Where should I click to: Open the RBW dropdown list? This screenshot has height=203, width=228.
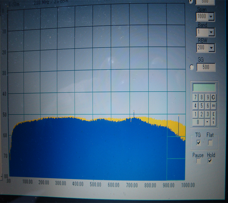click(x=212, y=48)
